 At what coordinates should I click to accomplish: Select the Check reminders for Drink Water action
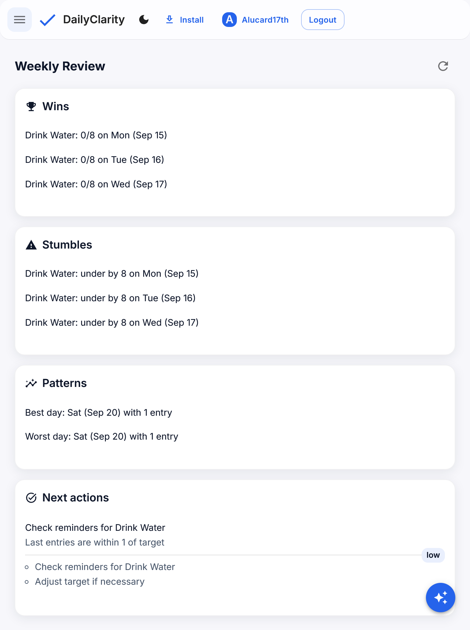[95, 528]
